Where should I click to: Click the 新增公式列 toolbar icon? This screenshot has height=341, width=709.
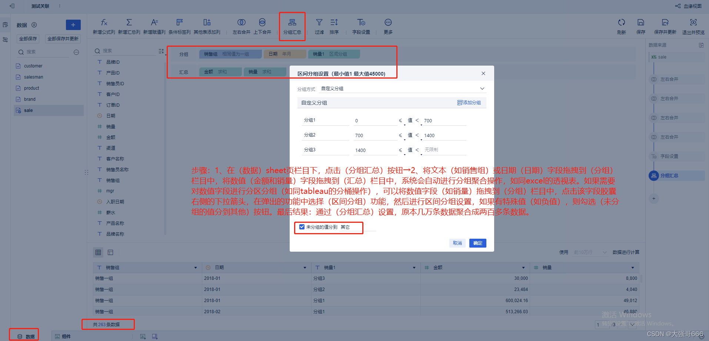coord(104,23)
